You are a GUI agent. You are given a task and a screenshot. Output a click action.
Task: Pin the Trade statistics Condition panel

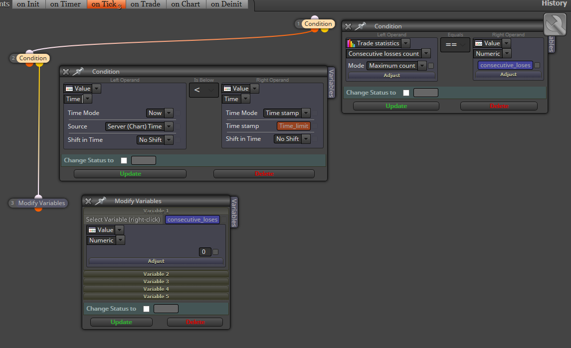[360, 26]
